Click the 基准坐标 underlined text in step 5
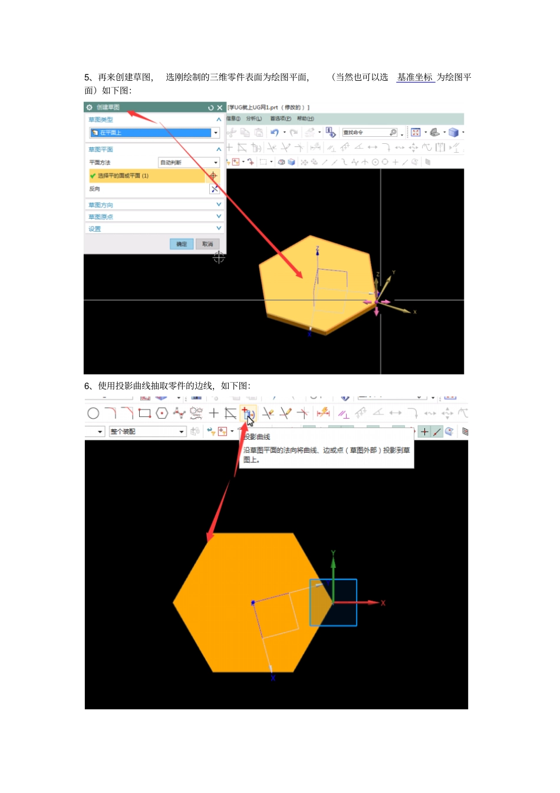Viewport: 560px width, 793px height. pyautogui.click(x=416, y=77)
